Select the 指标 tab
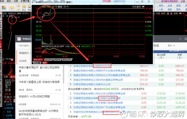187x119 pixels. pyautogui.click(x=45, y=63)
